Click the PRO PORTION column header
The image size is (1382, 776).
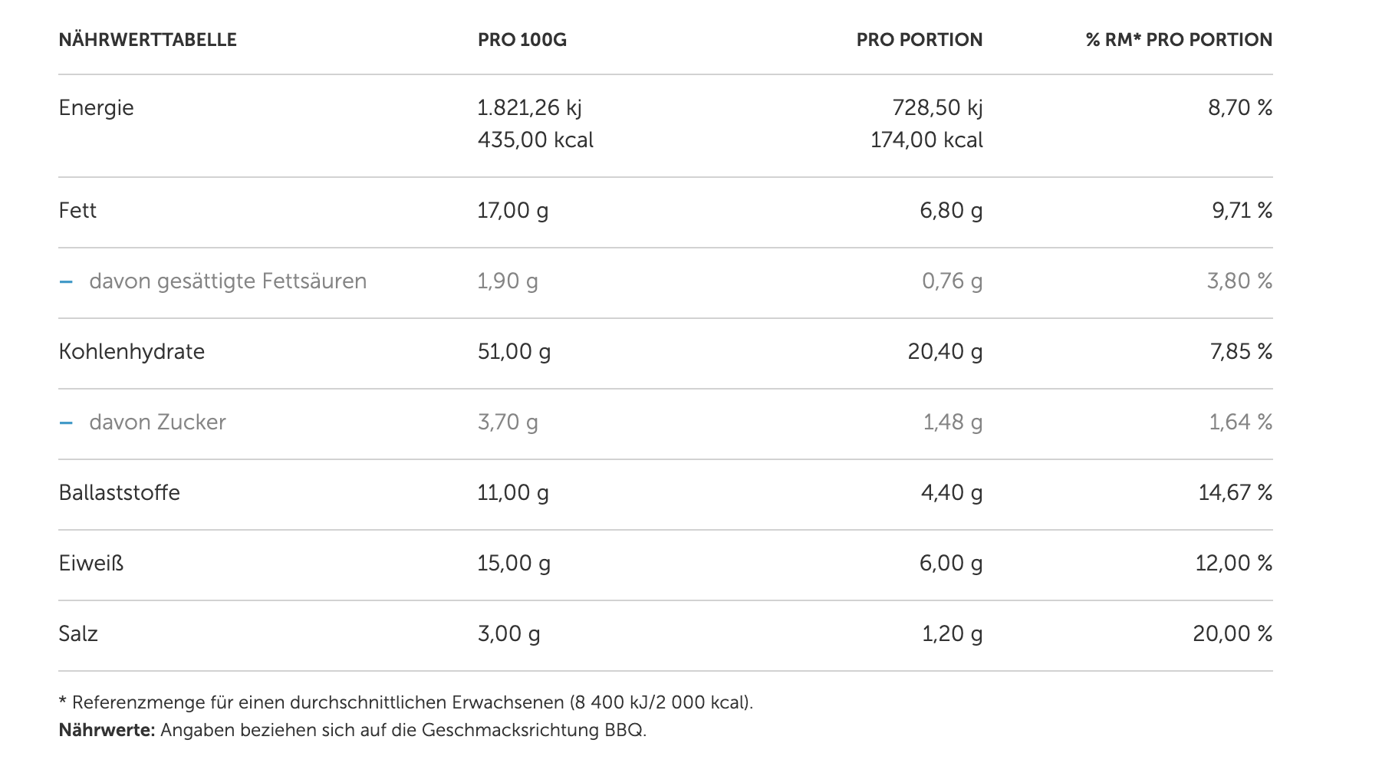pos(919,40)
